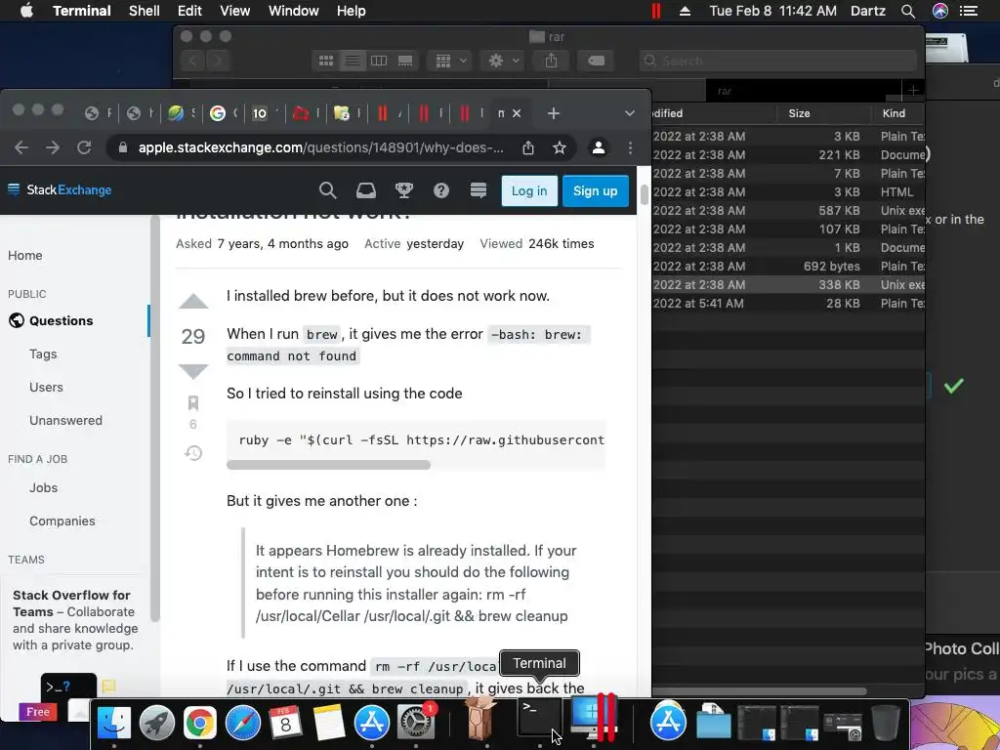
Task: Open the help question-mark icon
Action: pos(441,190)
